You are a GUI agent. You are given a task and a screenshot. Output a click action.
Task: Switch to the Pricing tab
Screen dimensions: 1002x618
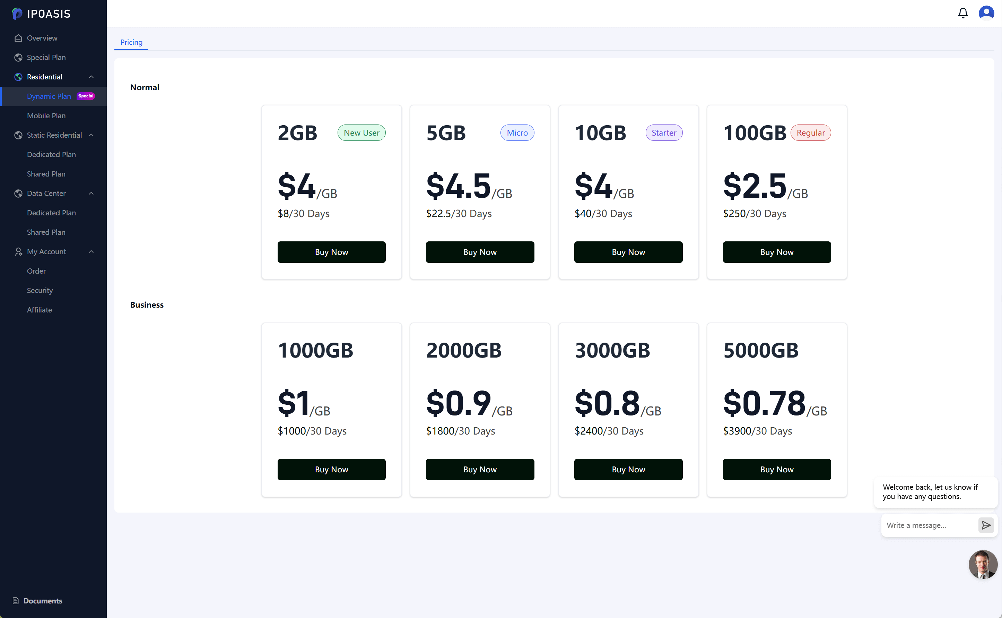(x=131, y=42)
